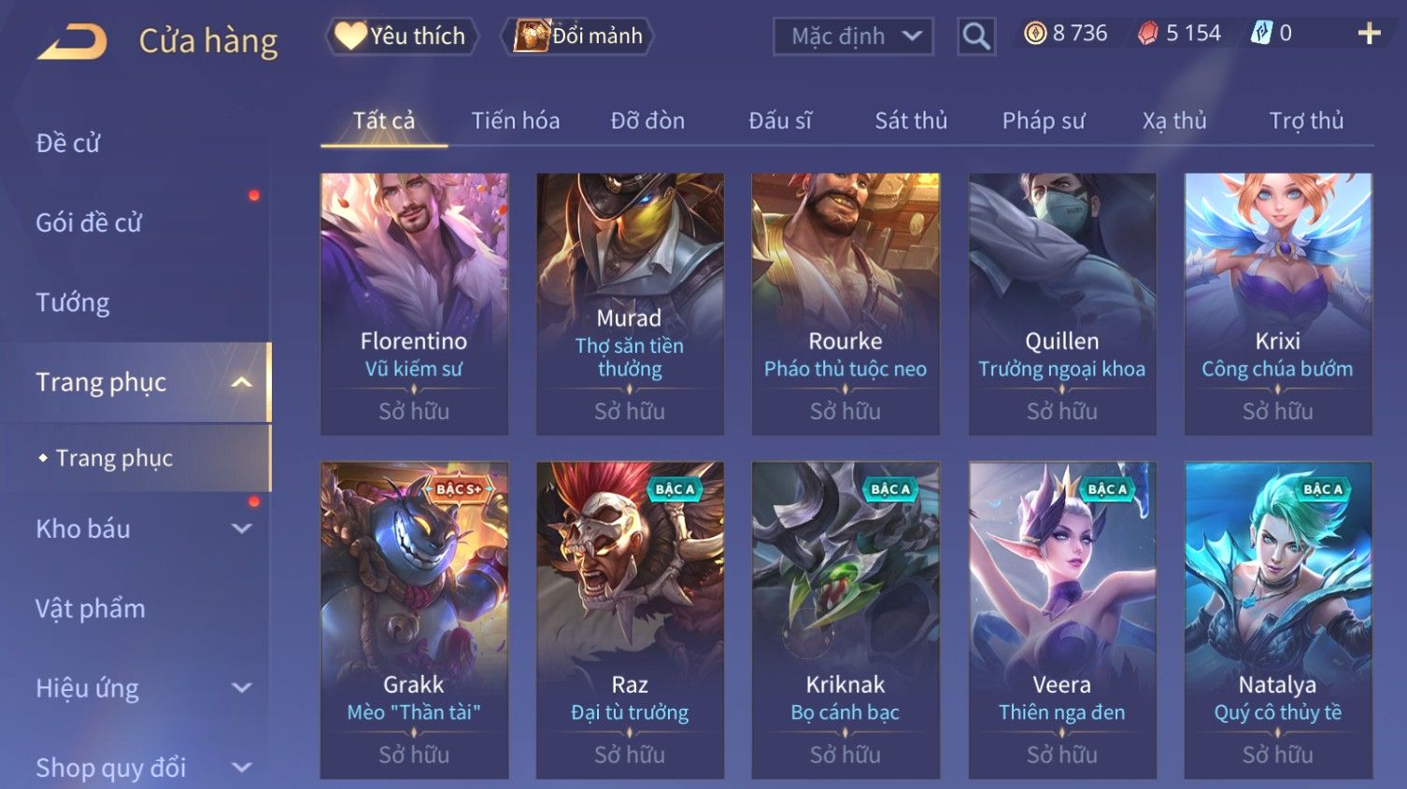Open Tướng in the sidebar

click(x=73, y=303)
